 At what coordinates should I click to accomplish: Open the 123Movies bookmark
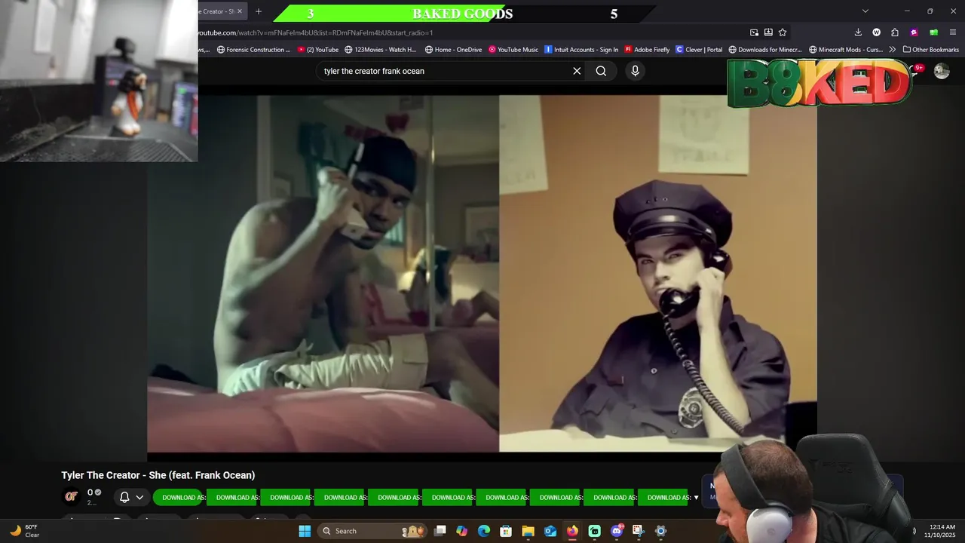[381, 50]
